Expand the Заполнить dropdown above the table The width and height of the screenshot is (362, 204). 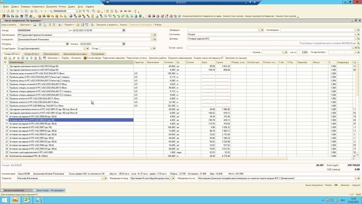53,58
